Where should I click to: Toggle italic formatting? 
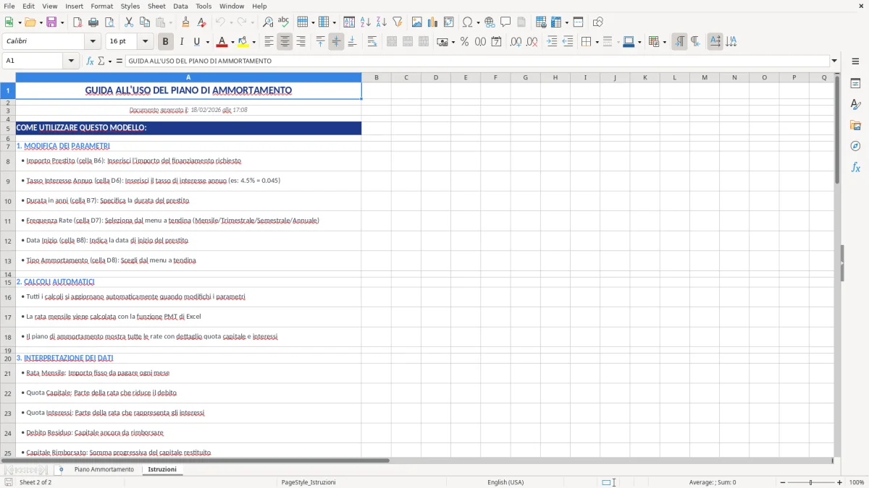182,41
